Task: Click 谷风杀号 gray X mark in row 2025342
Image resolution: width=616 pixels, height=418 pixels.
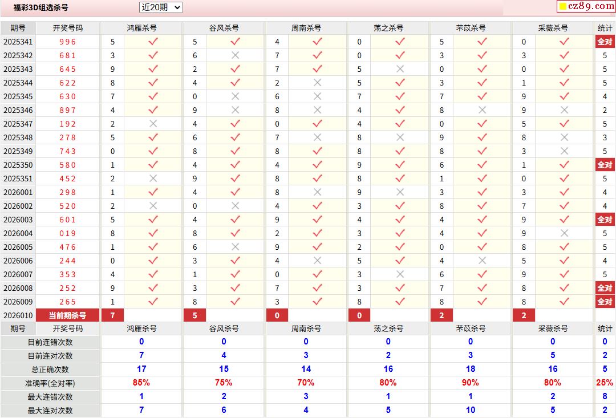Action: (235, 55)
